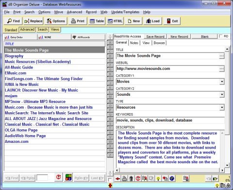Switch to the Browser tab

click(x=159, y=43)
